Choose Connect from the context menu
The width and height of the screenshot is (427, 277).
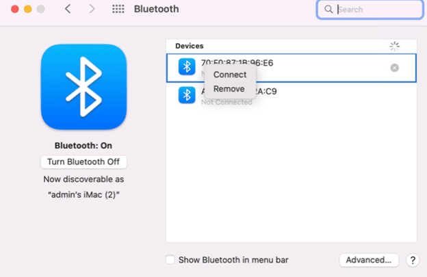tap(230, 75)
